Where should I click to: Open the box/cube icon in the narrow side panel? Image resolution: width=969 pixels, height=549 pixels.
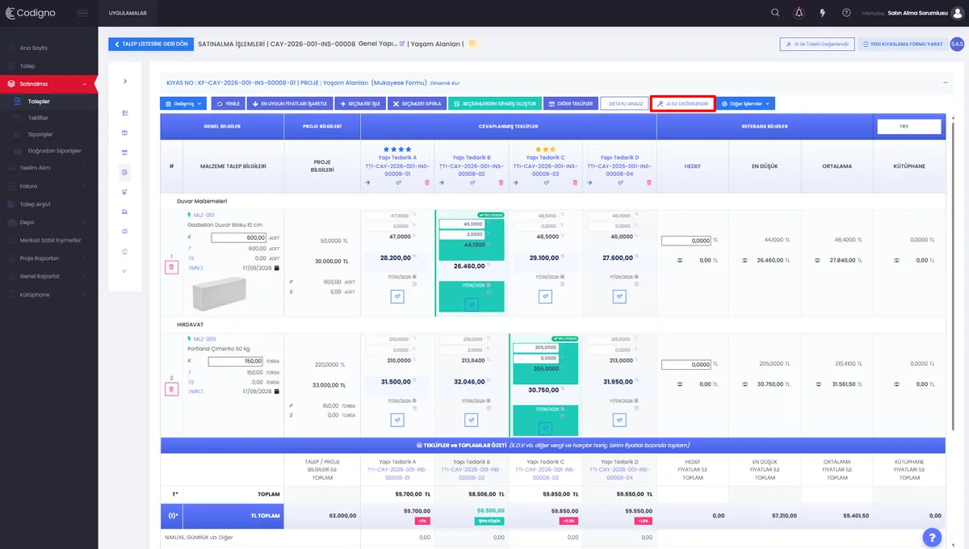[125, 132]
